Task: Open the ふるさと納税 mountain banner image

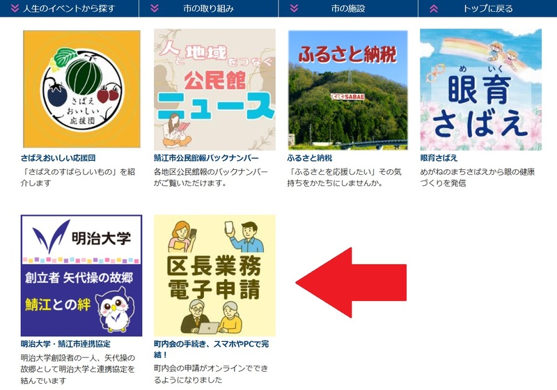Action: pos(347,90)
